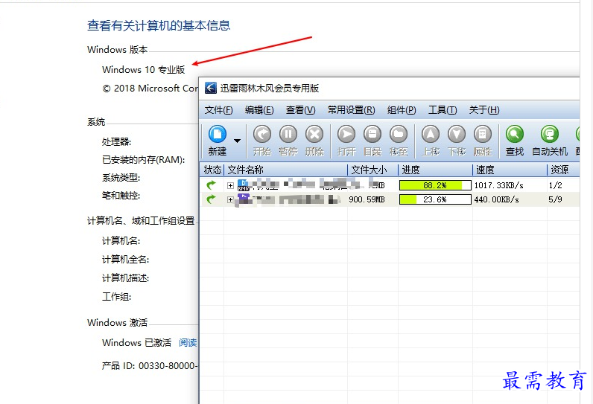
Task: Sort by the 文件大小 column header
Action: point(372,170)
